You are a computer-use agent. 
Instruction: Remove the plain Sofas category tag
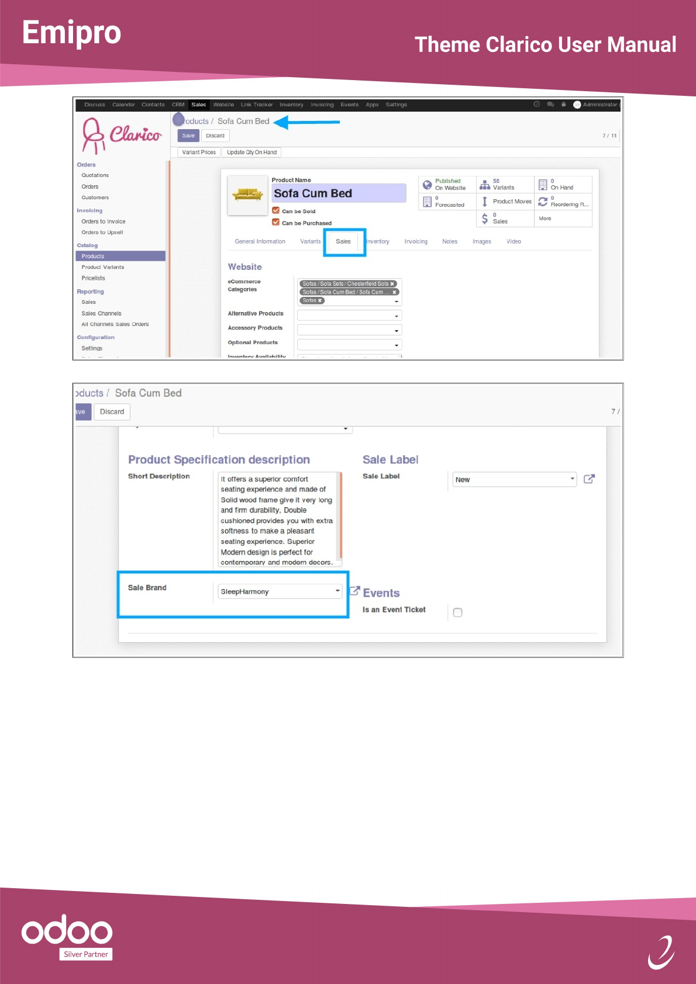[x=320, y=300]
